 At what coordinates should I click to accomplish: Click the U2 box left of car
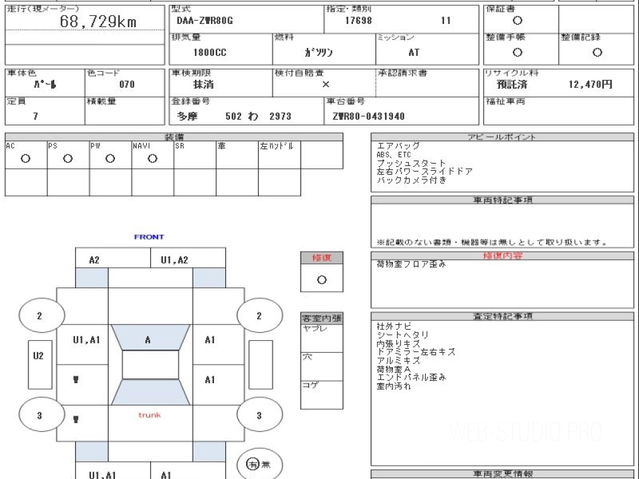40,365
